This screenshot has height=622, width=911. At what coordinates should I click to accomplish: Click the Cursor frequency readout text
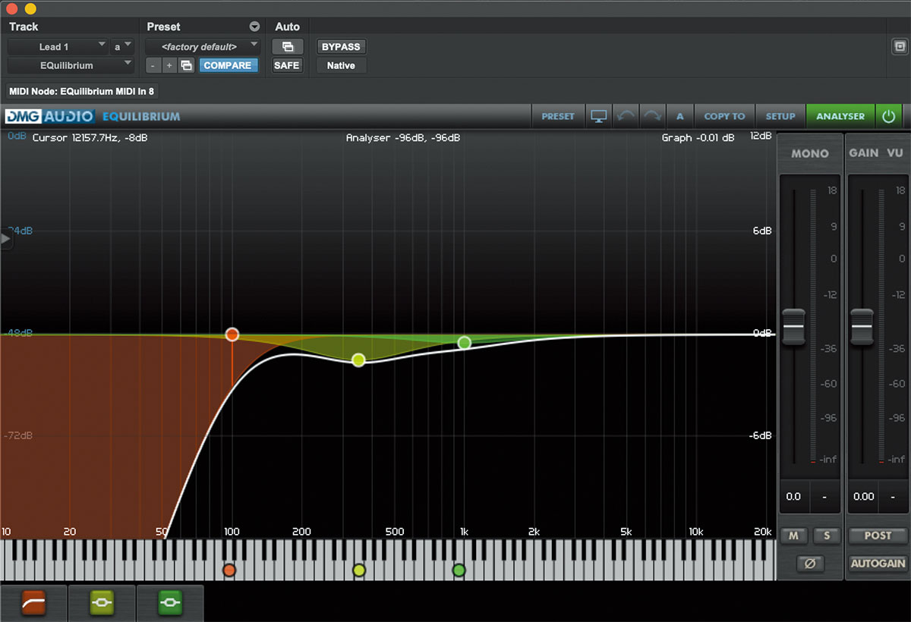[90, 138]
